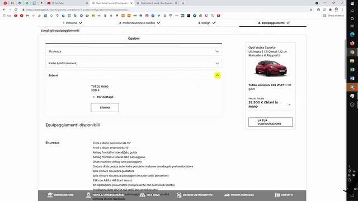This screenshot has height=201, width=358.
Task: Switch to the YouTube browser tab
Action: (66, 3)
